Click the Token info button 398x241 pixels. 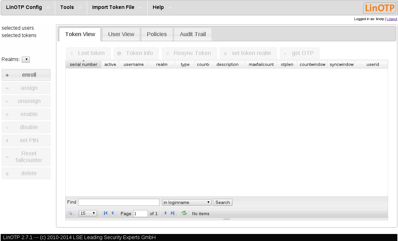click(136, 53)
